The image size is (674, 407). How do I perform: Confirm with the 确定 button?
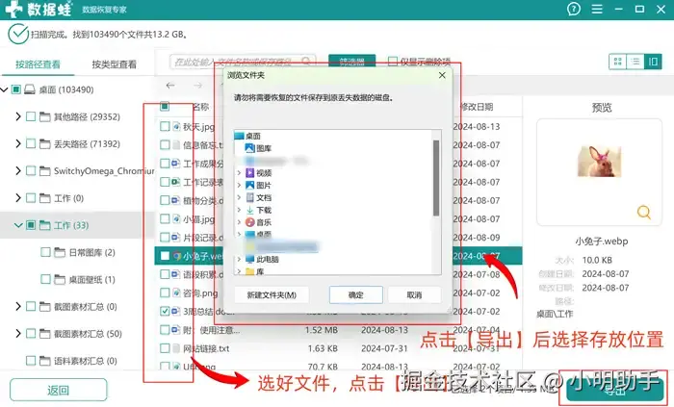pyautogui.click(x=356, y=295)
